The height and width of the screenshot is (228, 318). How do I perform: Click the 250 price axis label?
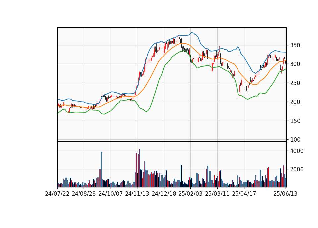coord(295,83)
